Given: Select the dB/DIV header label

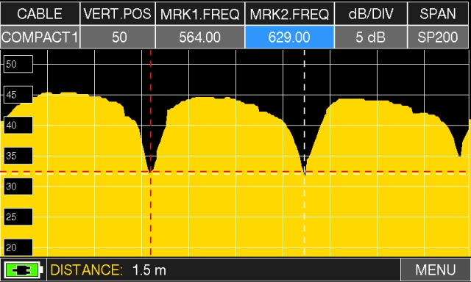Looking at the screenshot, I should point(371,13).
